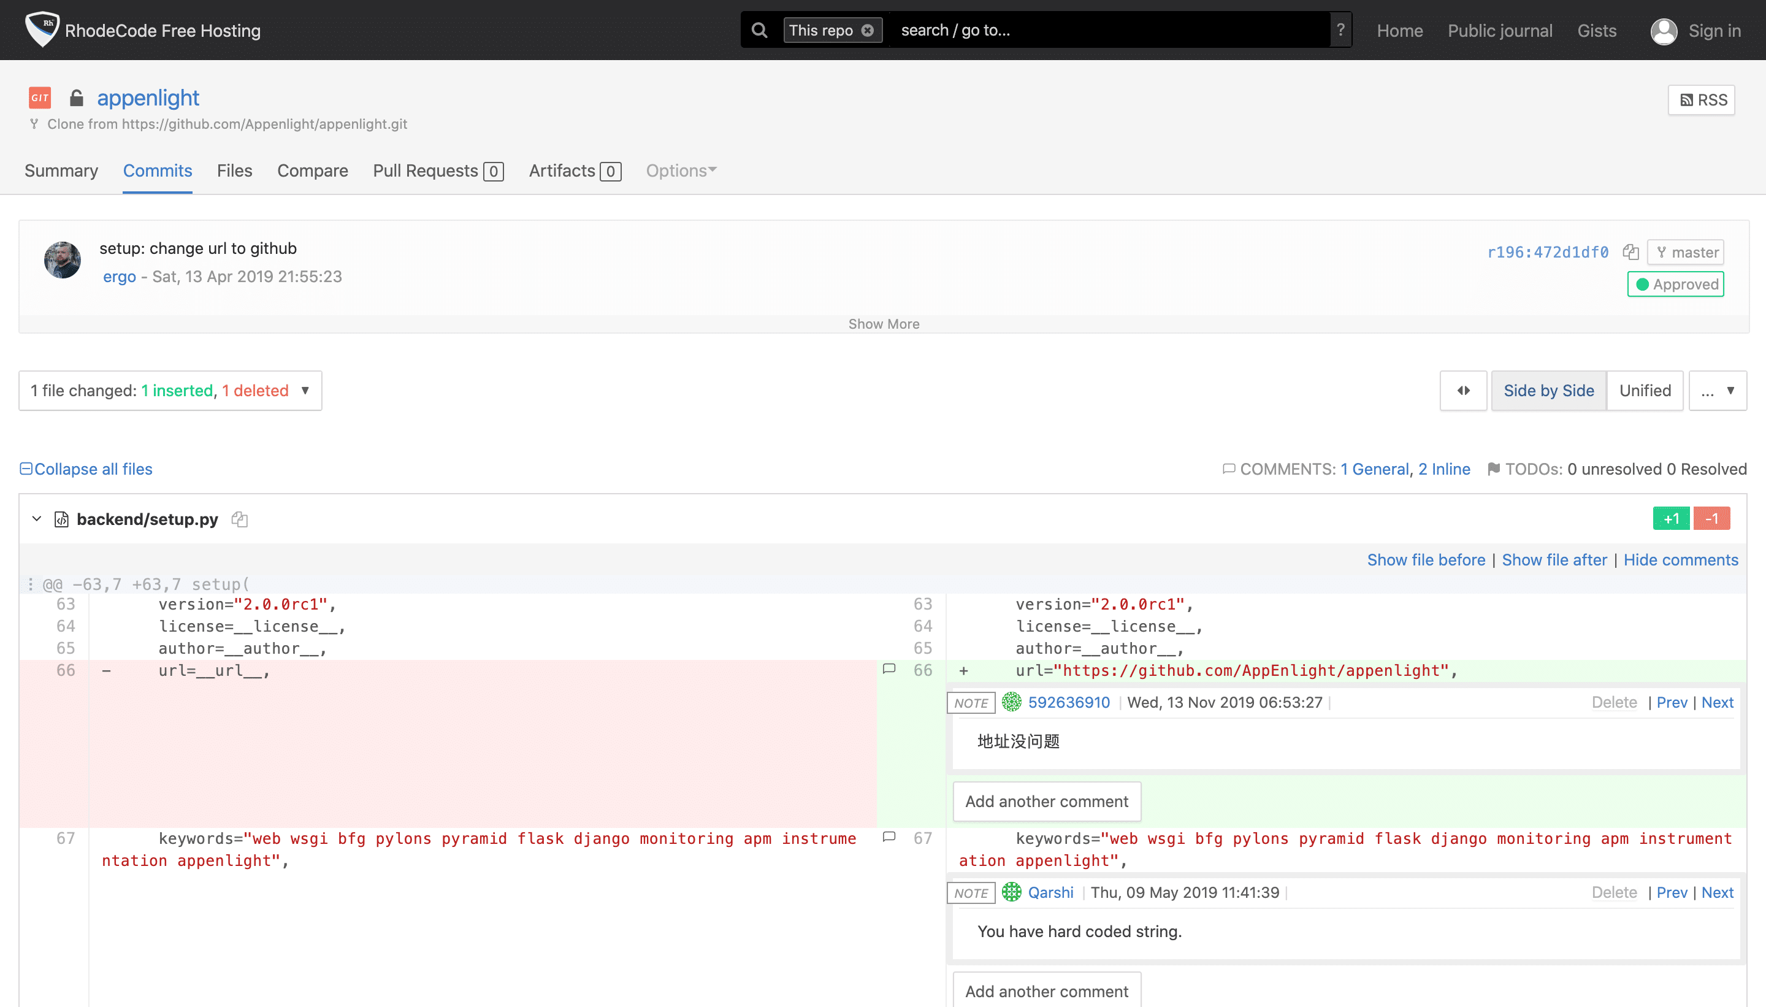Click Add another comment on line 66
The image size is (1766, 1007).
pos(1047,801)
